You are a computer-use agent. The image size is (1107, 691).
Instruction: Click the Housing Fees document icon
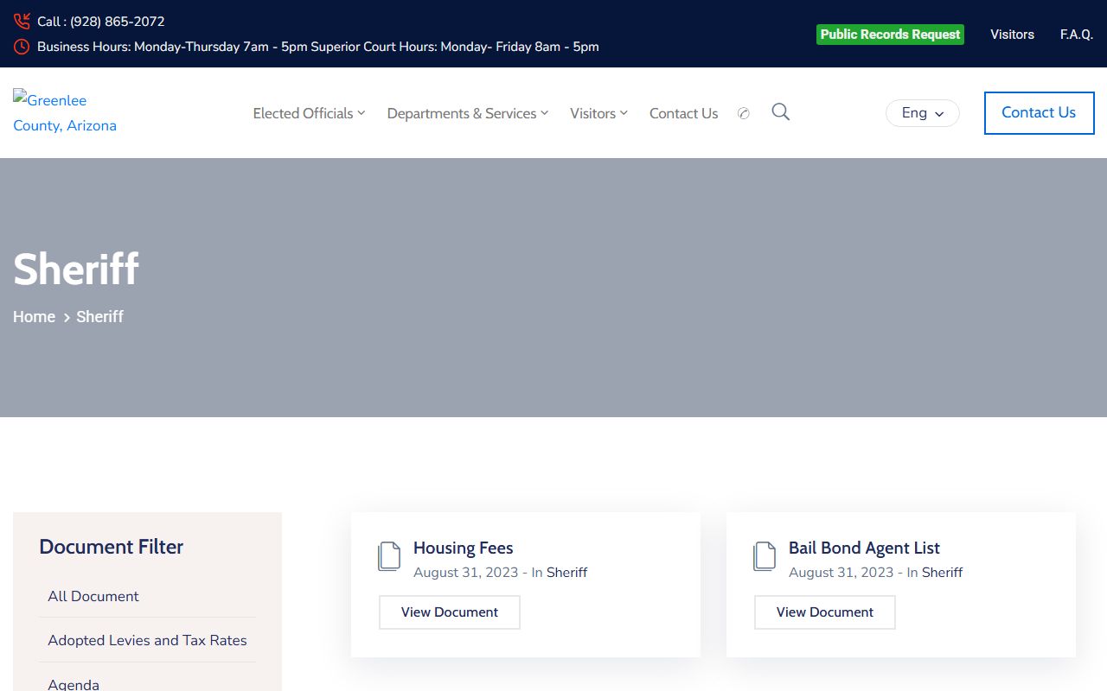[389, 557]
